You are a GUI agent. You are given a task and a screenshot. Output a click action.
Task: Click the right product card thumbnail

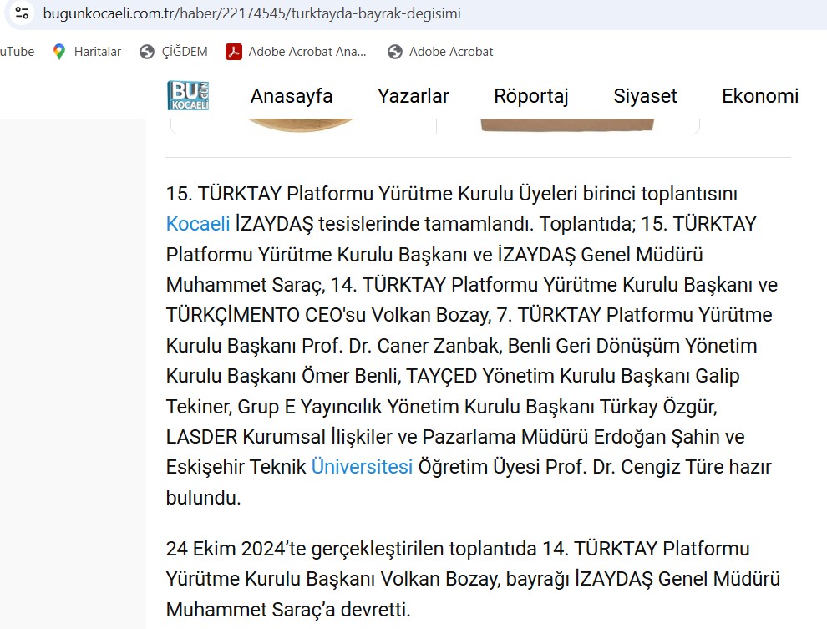click(x=568, y=126)
